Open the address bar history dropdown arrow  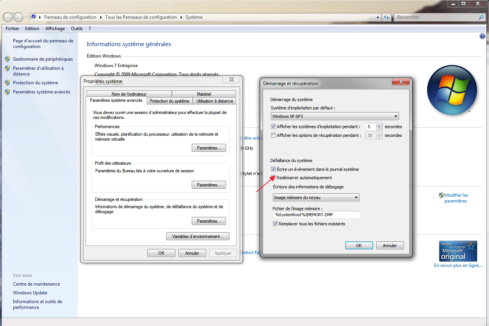click(x=378, y=17)
